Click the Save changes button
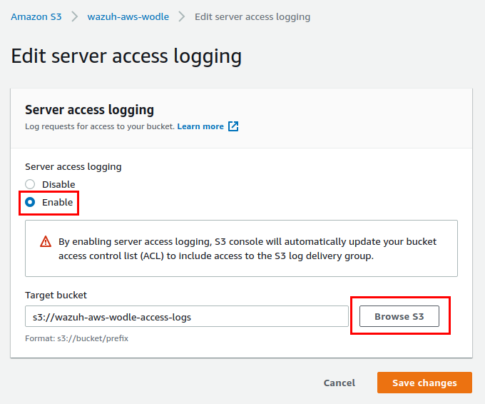Screen dimensions: 485x404 coord(424,383)
